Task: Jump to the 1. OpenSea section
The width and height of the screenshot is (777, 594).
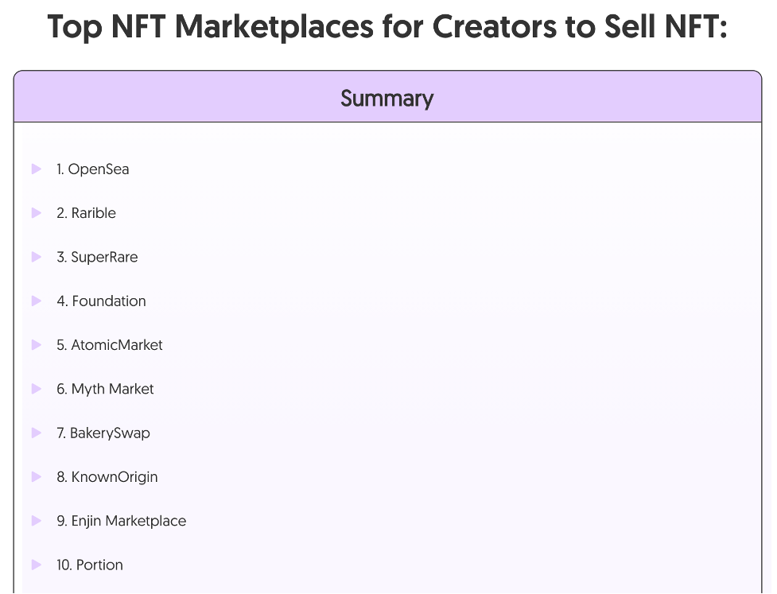Action: click(x=92, y=169)
